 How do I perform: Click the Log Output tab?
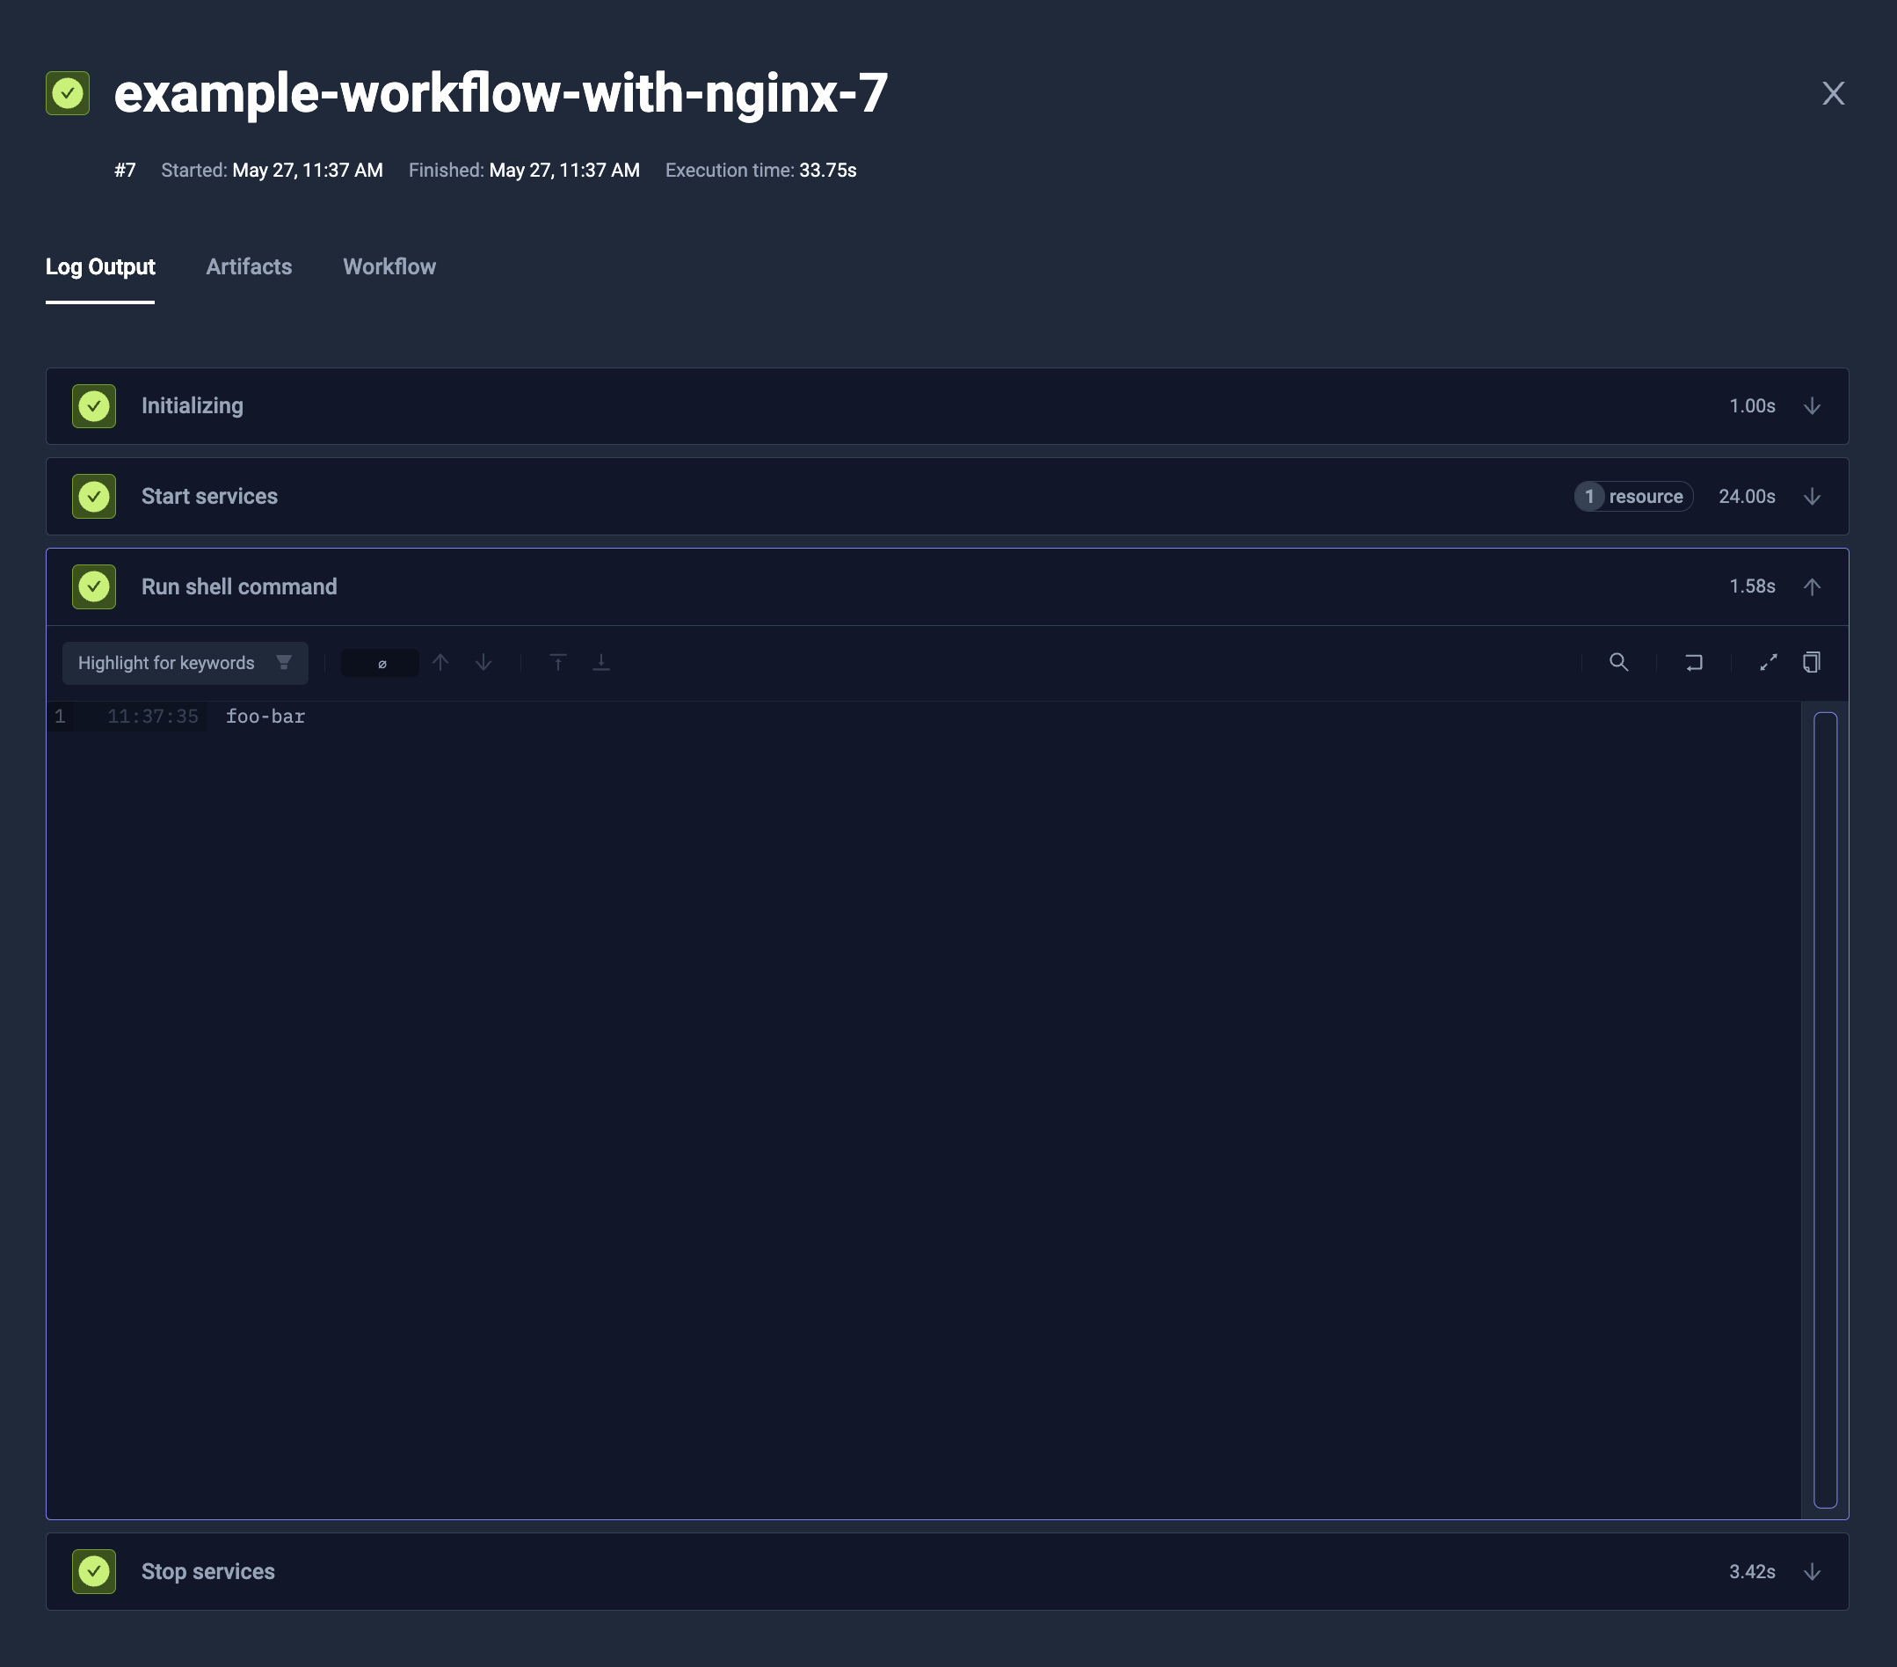click(x=100, y=266)
